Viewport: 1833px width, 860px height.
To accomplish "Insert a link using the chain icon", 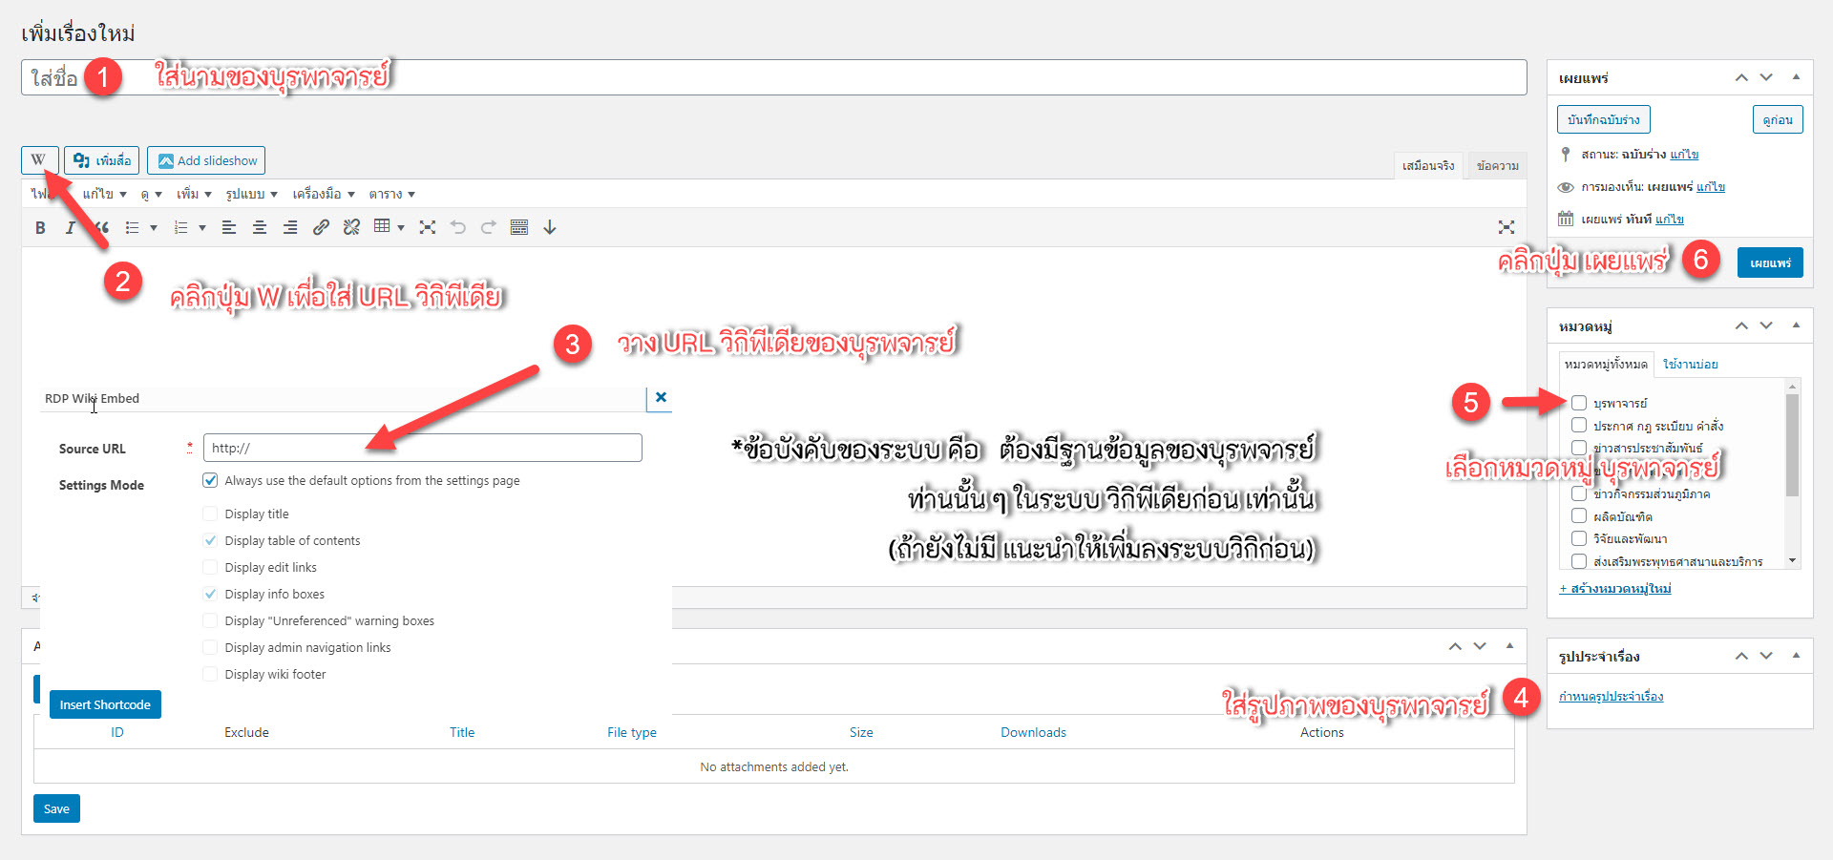I will point(321,227).
